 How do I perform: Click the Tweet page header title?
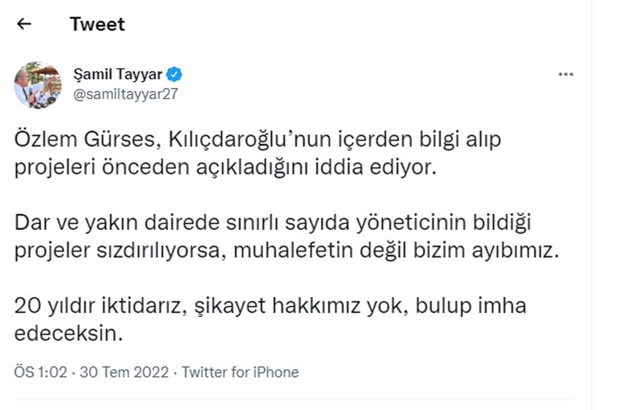point(97,24)
